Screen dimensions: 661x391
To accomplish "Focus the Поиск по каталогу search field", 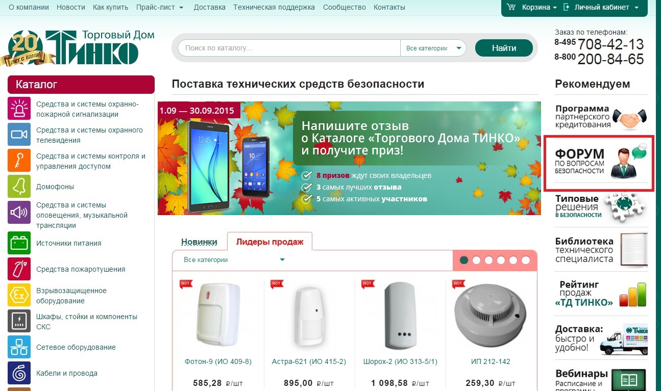I will click(289, 48).
